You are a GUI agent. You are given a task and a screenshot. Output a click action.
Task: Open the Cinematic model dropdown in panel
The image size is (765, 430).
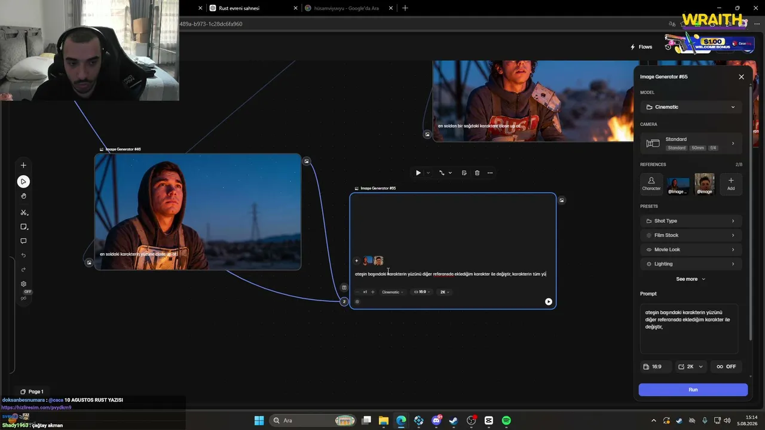(691, 107)
